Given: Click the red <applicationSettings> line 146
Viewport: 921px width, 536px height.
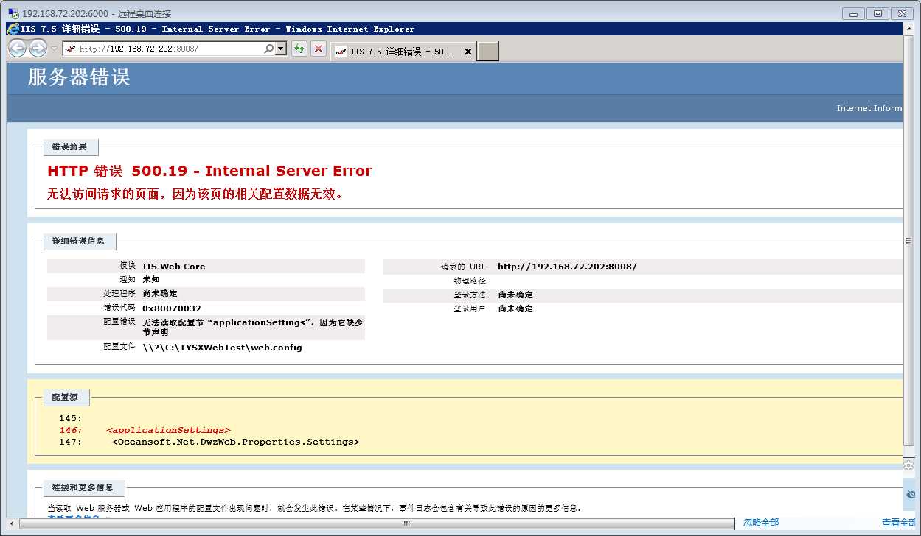Looking at the screenshot, I should click(168, 430).
